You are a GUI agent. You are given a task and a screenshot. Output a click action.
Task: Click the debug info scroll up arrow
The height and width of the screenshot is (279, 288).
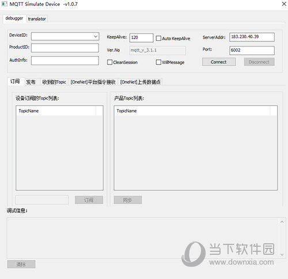coord(282,222)
